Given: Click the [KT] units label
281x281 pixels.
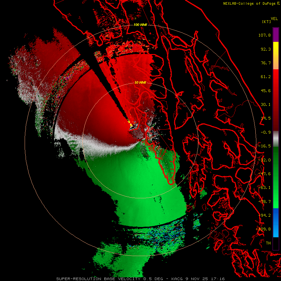Looking at the screenshot, I should (267, 22).
